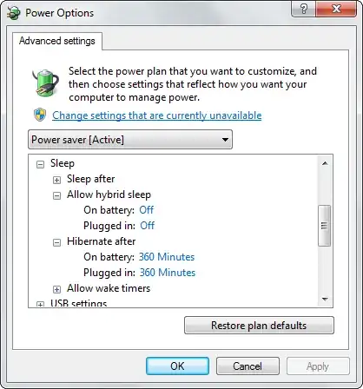The image size is (363, 389).
Task: Open the Power saver plan dropdown
Action: (x=130, y=140)
